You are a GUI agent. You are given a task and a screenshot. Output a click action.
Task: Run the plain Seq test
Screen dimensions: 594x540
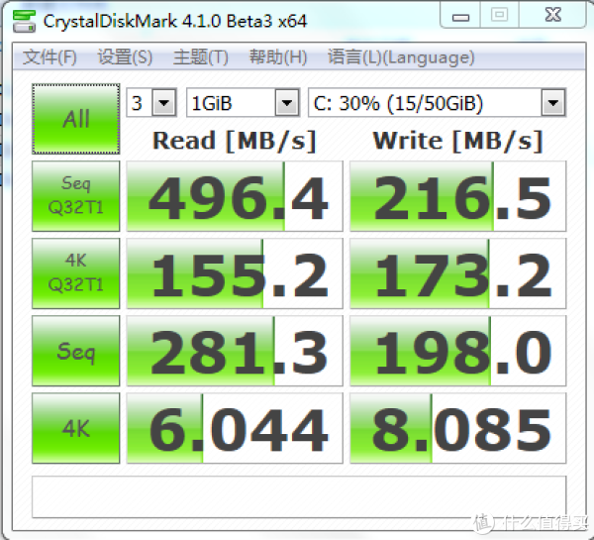point(76,351)
